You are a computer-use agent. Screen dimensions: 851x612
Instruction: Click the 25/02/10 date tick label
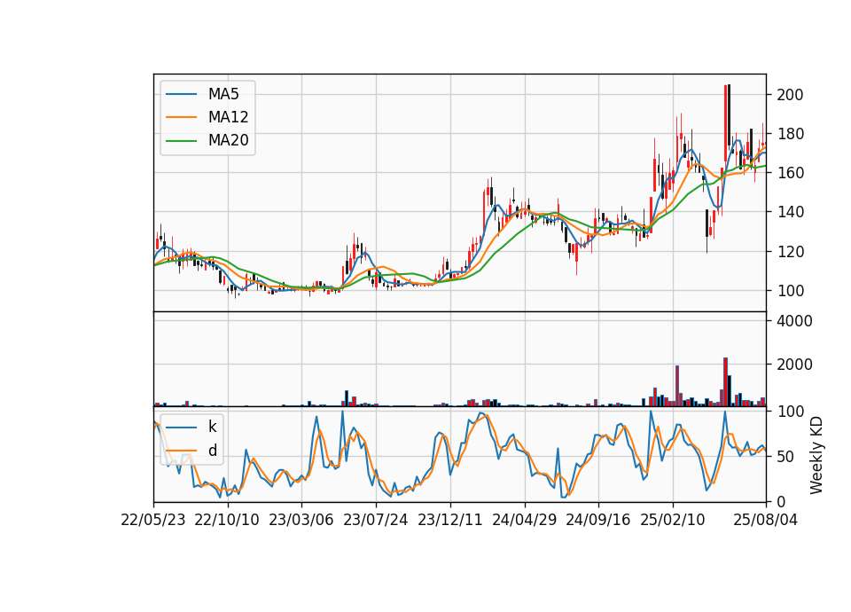point(673,520)
